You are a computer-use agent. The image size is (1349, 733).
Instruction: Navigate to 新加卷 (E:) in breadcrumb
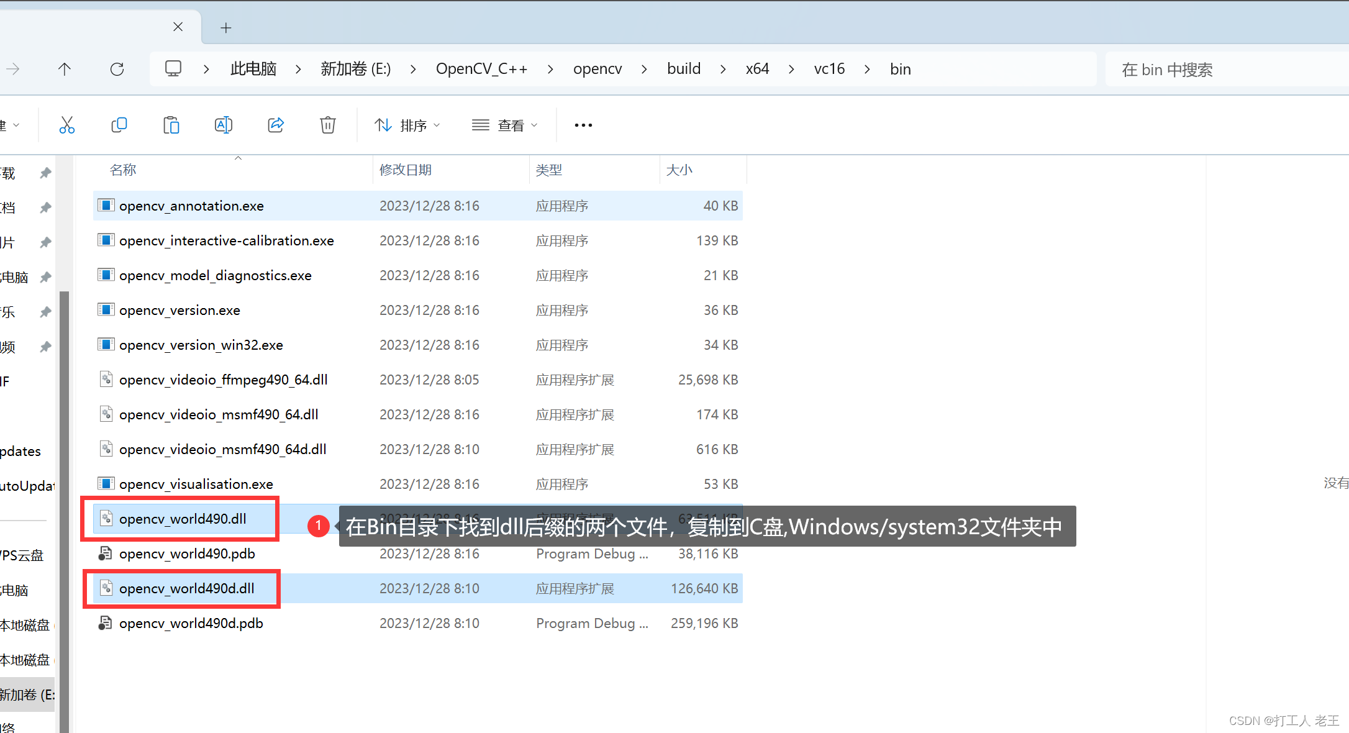tap(356, 69)
